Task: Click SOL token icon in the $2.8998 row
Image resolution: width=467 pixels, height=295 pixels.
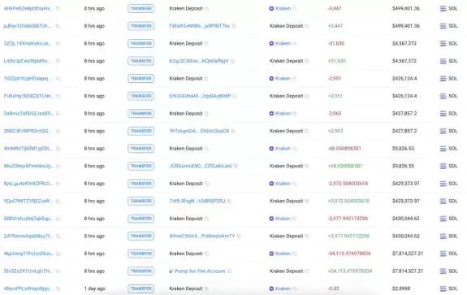Action: coord(443,288)
